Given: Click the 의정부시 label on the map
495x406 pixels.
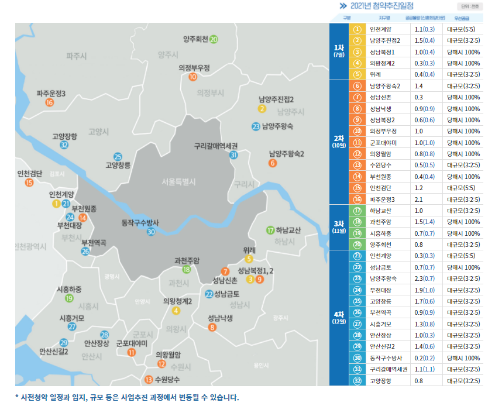Looking at the screenshot, I should tap(211, 93).
